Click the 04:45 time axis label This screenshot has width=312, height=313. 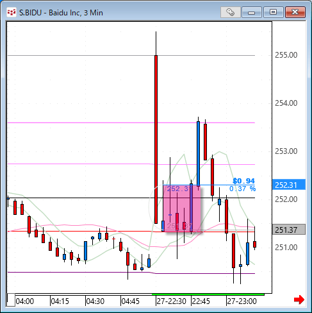(131, 301)
